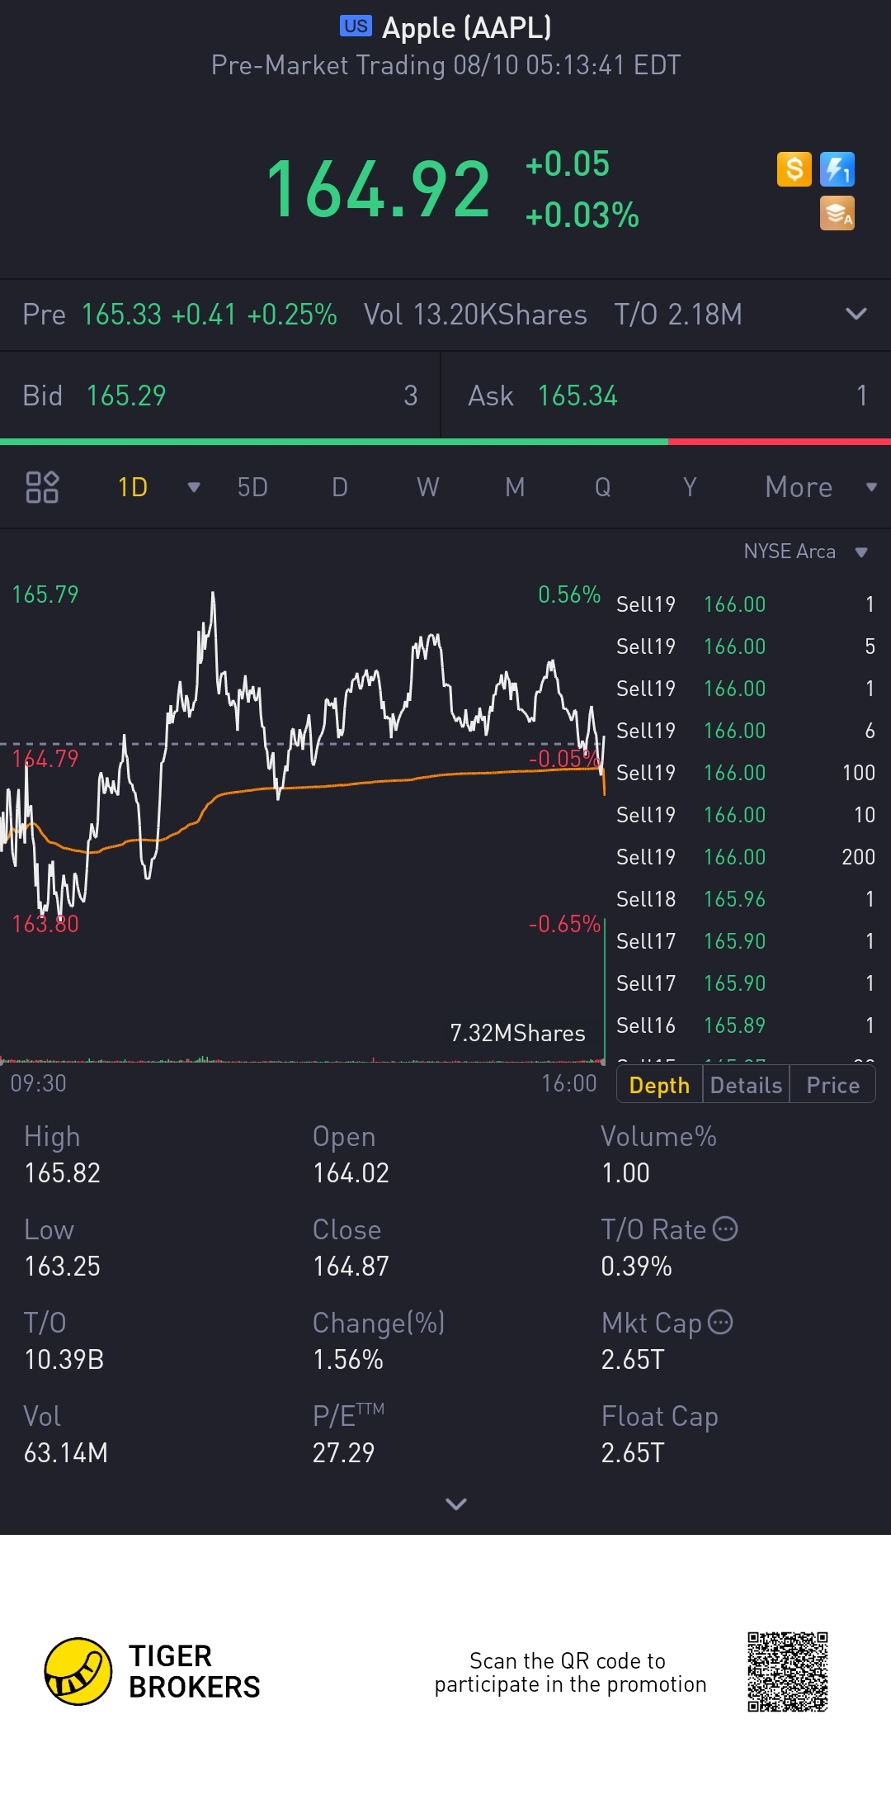The width and height of the screenshot is (891, 1809).
Task: Tap the Sell16 165.89 order row
Action: pos(746,1025)
